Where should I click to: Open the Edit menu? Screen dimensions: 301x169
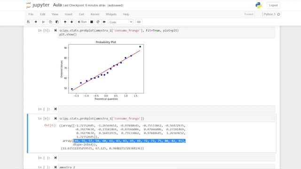43,14
